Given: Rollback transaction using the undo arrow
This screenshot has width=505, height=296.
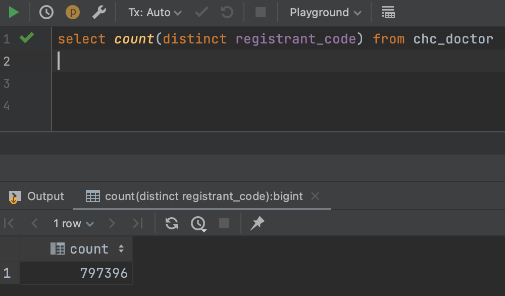Looking at the screenshot, I should tap(227, 13).
